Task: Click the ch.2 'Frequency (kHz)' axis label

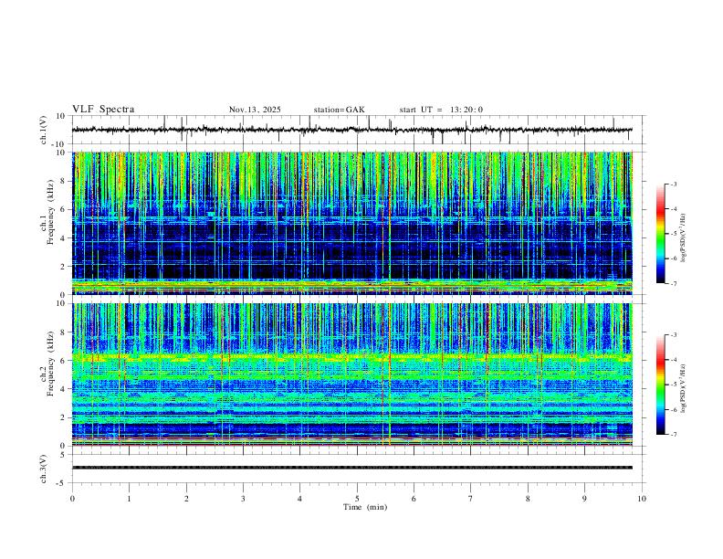Action: pos(50,364)
